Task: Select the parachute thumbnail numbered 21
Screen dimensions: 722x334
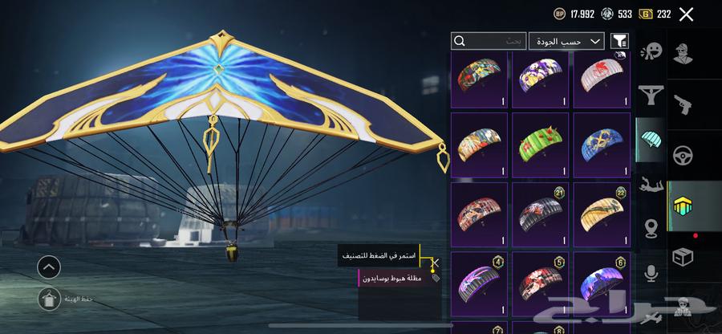Action: pyautogui.click(x=540, y=215)
